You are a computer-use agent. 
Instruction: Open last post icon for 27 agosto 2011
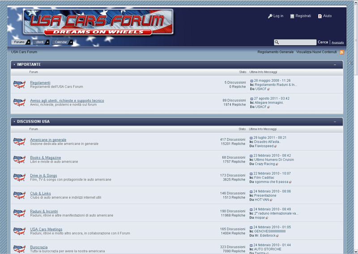pyautogui.click(x=251, y=99)
